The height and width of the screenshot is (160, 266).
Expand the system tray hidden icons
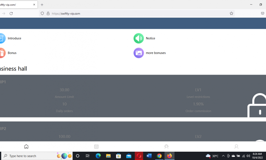pyautogui.click(x=223, y=156)
